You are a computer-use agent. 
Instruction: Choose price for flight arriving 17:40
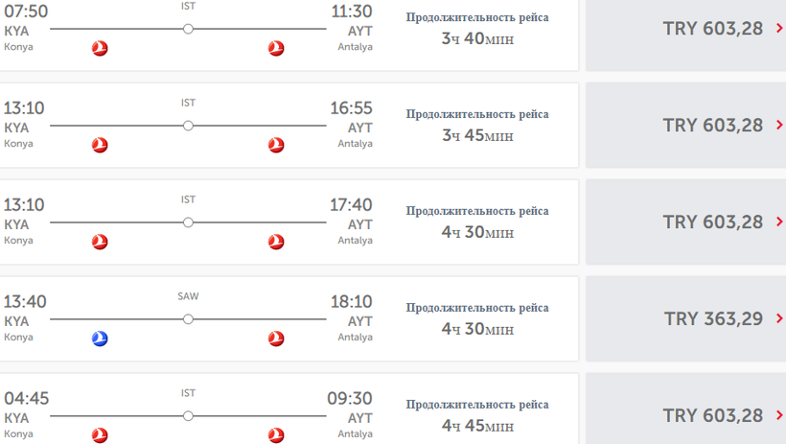click(713, 222)
